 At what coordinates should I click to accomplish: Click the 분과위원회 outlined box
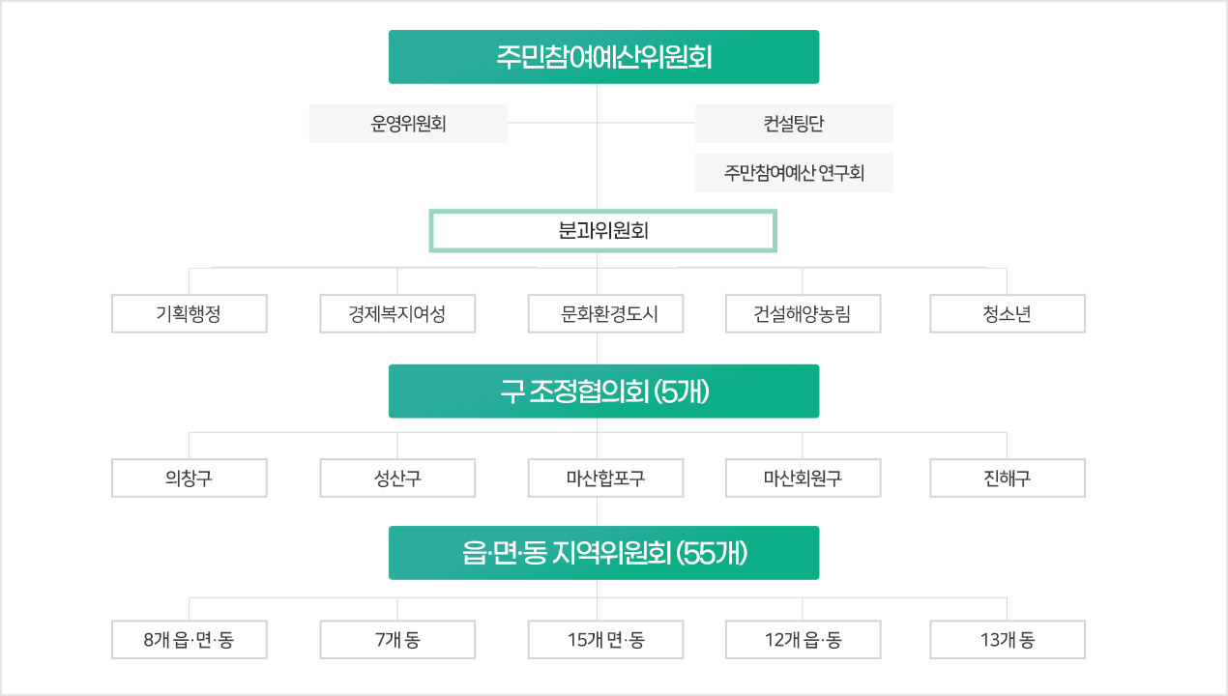603,232
